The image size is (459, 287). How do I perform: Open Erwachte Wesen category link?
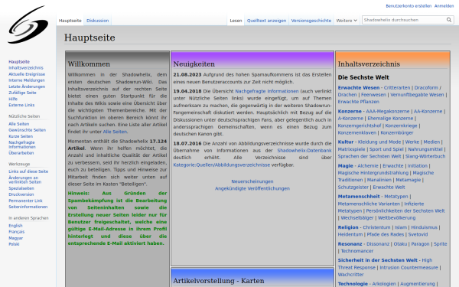(x=359, y=87)
